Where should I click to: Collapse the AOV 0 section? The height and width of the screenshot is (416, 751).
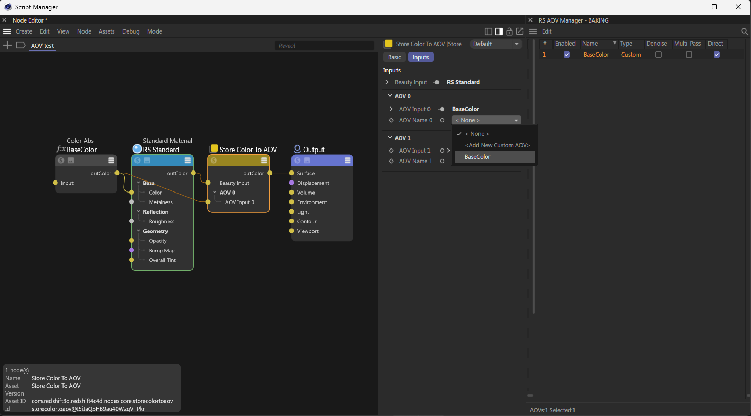390,96
